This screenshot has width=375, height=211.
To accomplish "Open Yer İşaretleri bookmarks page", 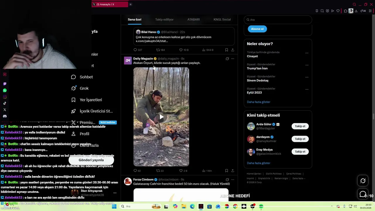I will [86, 100].
